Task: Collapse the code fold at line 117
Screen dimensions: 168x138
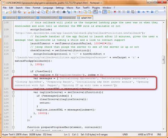Action: pos(13,71)
